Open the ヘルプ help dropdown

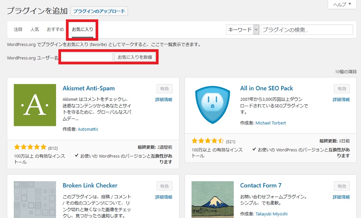click(x=342, y=4)
